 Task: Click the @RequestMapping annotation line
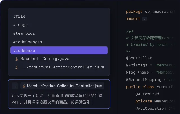click(x=150, y=80)
